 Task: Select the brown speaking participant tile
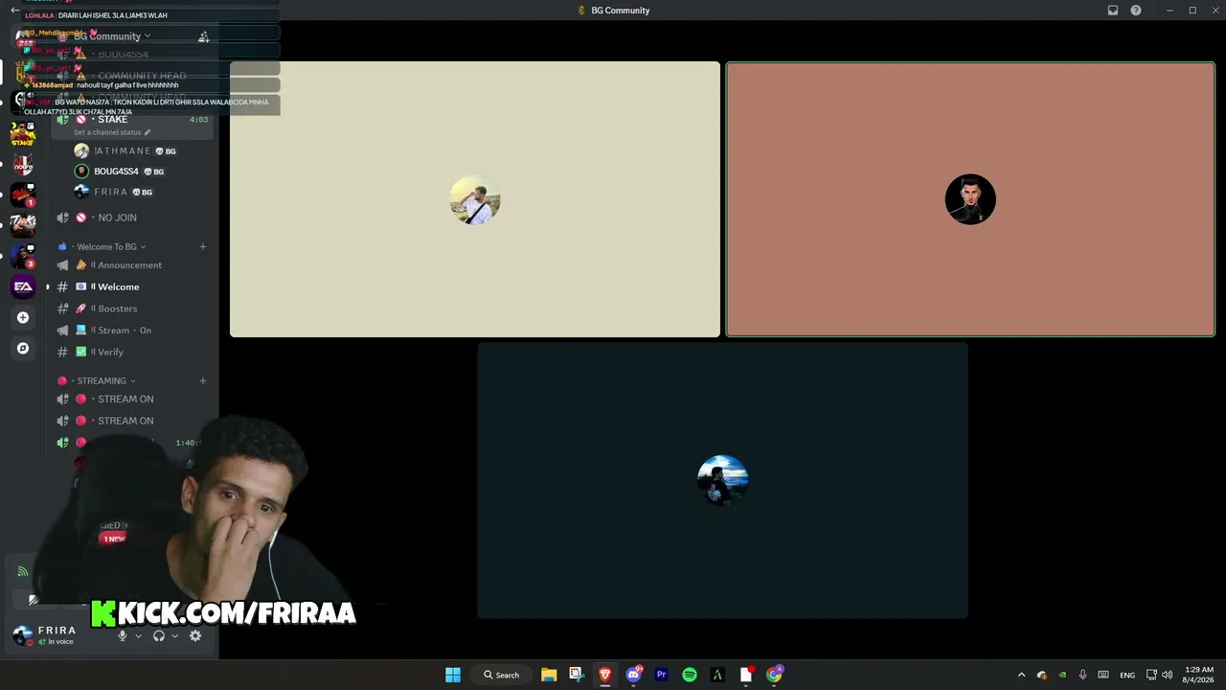click(x=970, y=199)
